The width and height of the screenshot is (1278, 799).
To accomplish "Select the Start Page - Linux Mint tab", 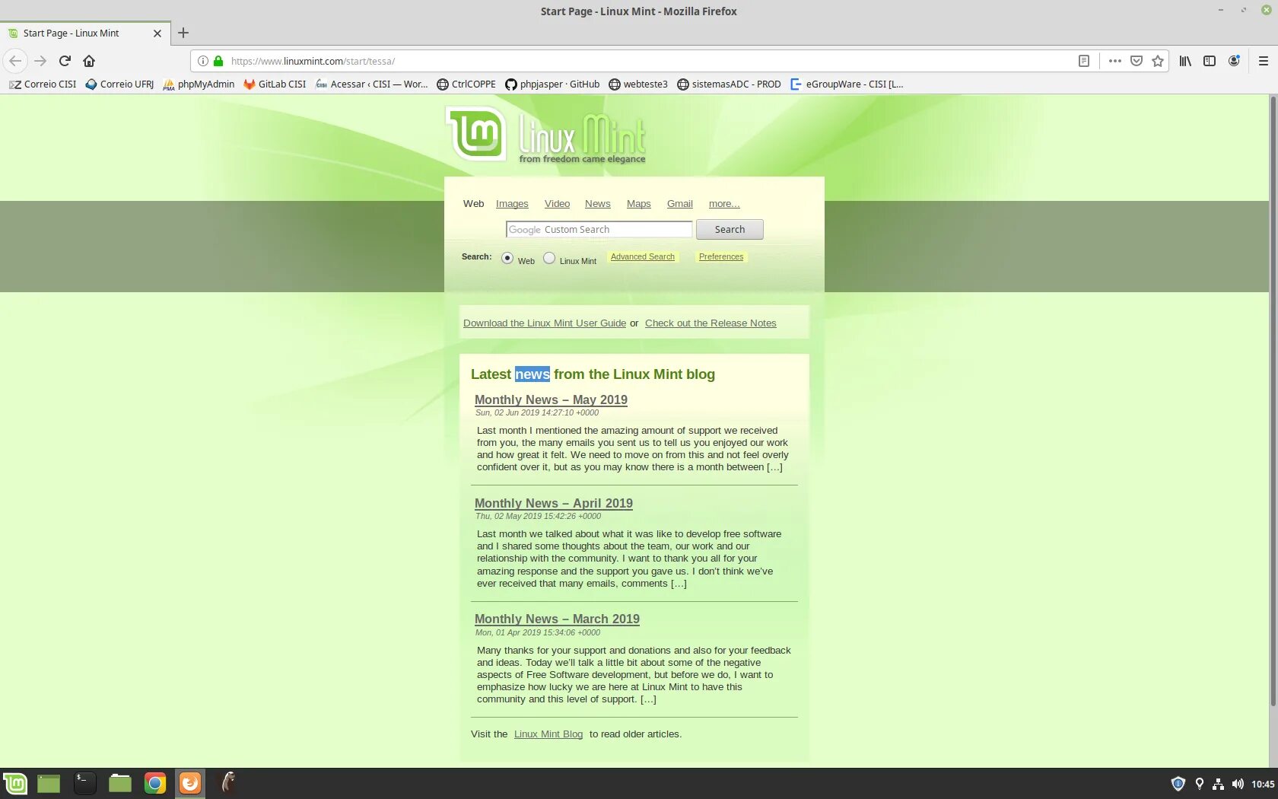I will [x=84, y=33].
